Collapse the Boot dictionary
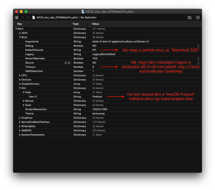The image size is (215, 190). click(x=20, y=37)
